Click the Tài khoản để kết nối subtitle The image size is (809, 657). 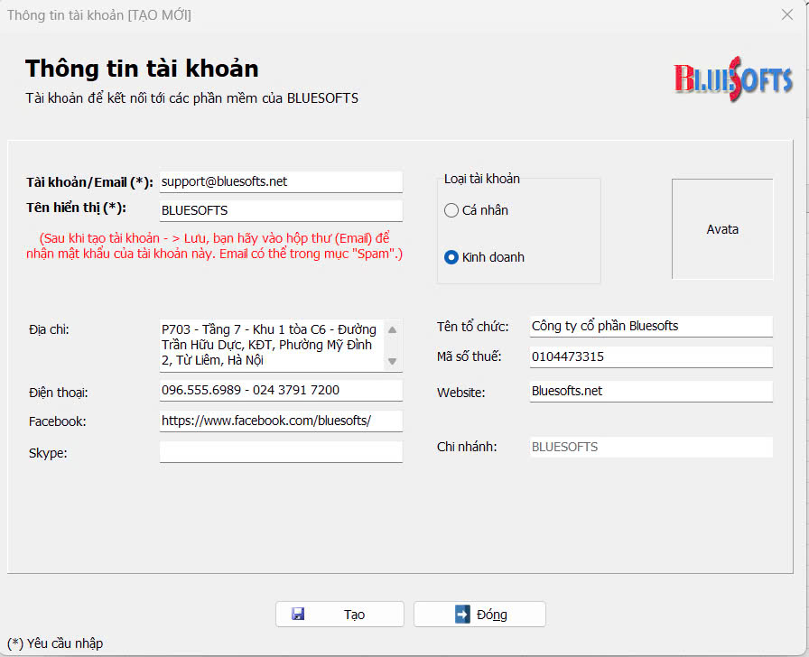pyautogui.click(x=192, y=98)
